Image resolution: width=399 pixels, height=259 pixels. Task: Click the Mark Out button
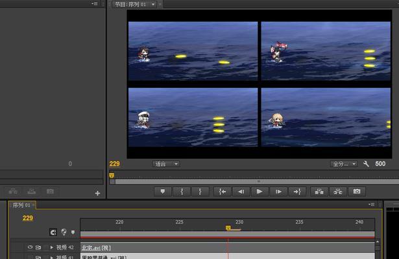pyautogui.click(x=200, y=192)
